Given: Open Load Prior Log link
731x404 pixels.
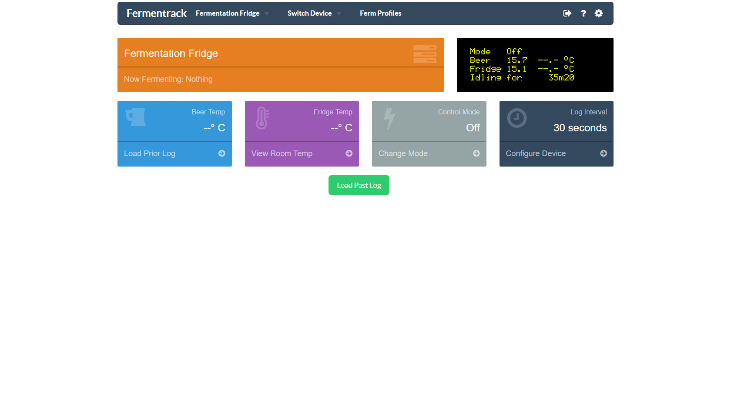Looking at the screenshot, I should tap(150, 154).
